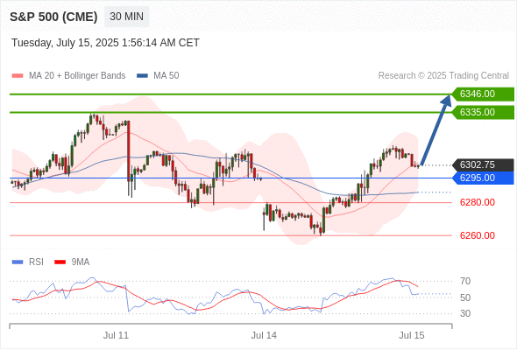Click the MA 50 legend label
The height and width of the screenshot is (350, 517).
point(166,76)
